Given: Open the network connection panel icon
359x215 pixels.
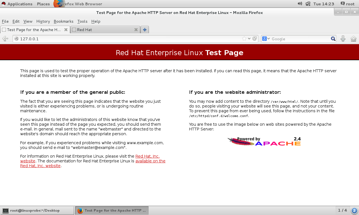Looking at the screenshot, I should click(308, 4).
